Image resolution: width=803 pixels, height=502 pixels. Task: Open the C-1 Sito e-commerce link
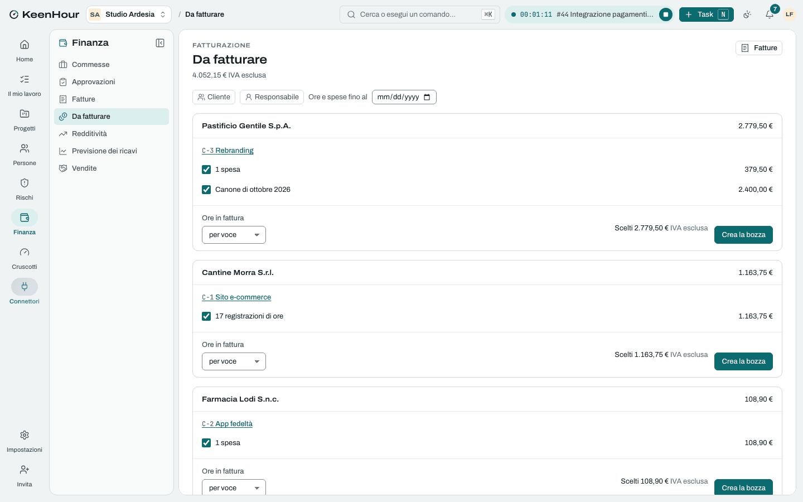tap(236, 297)
